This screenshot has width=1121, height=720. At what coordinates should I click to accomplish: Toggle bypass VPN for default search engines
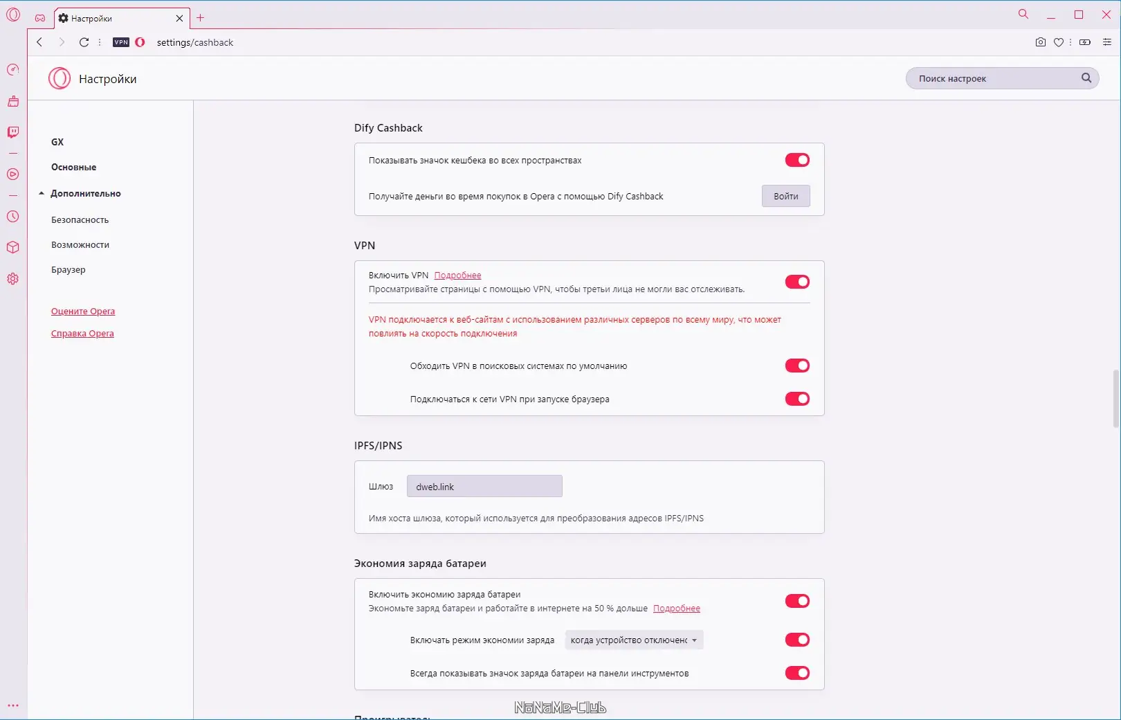point(797,366)
